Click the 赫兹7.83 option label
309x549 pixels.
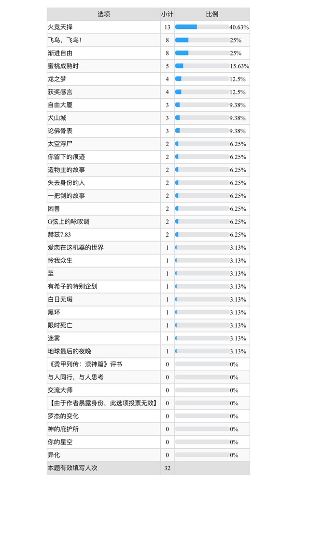click(59, 235)
